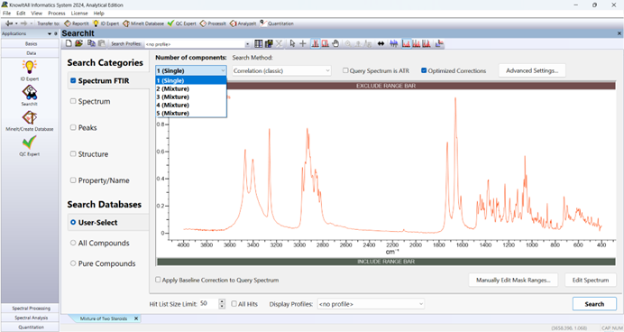The image size is (624, 332).
Task: Transfer to ReportIt in top toolbar
Action: [x=77, y=23]
